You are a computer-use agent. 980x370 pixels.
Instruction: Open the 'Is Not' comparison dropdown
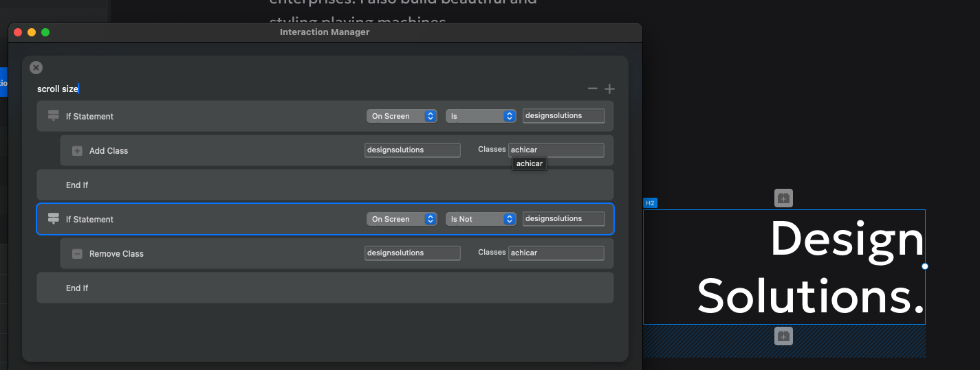(x=481, y=219)
